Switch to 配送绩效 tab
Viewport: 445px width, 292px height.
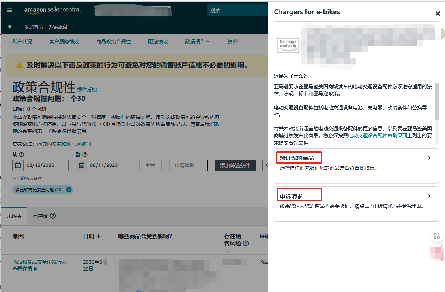pos(158,42)
